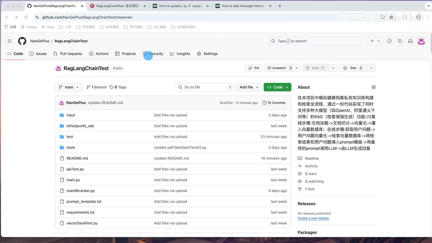Viewport: 432px width, 243px height.
Task: Expand the create new dropdown arrow
Action: [379, 41]
